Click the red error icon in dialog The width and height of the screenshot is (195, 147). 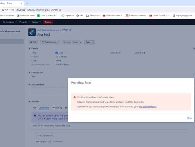75,97
